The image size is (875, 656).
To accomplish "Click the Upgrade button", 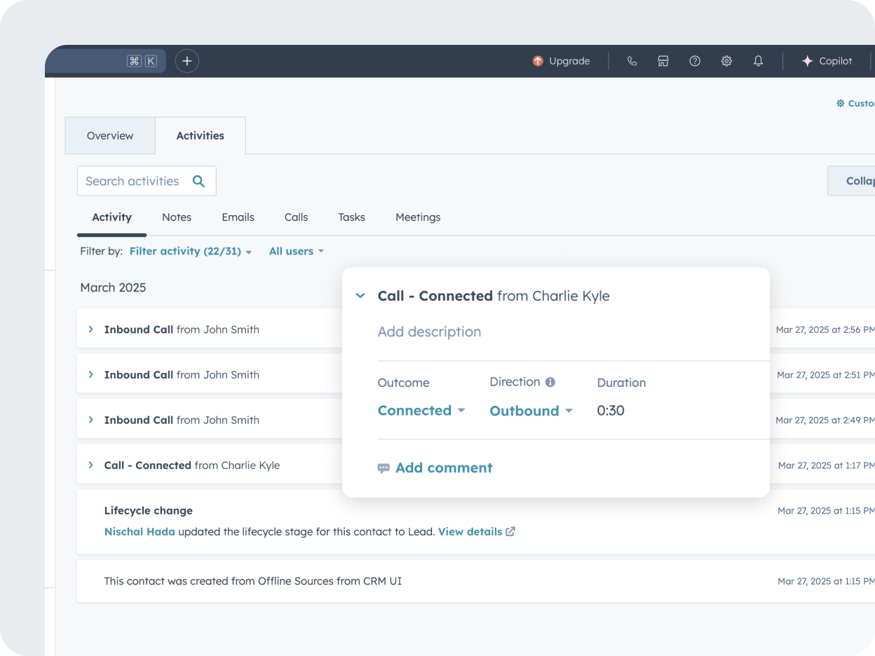I will (561, 61).
